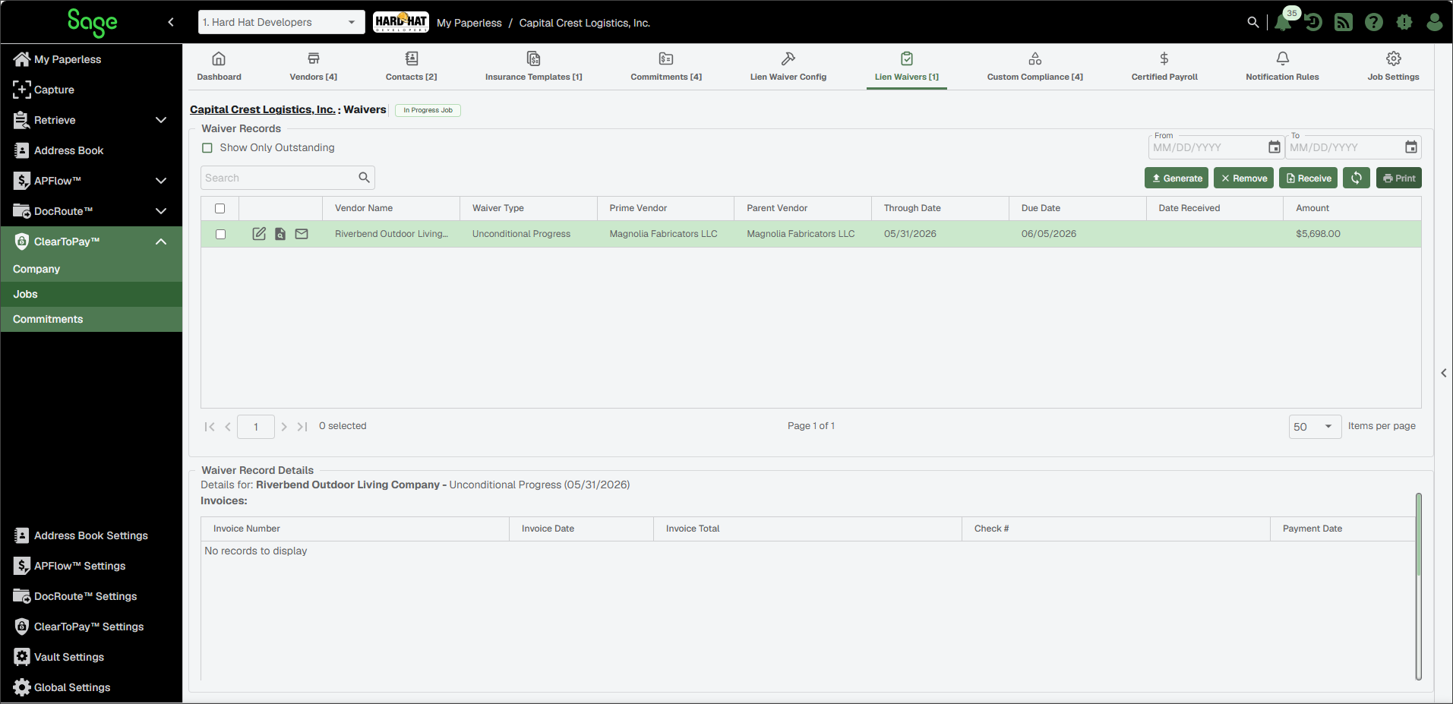Open the items per page dropdown
1453x704 pixels.
pyautogui.click(x=1316, y=427)
